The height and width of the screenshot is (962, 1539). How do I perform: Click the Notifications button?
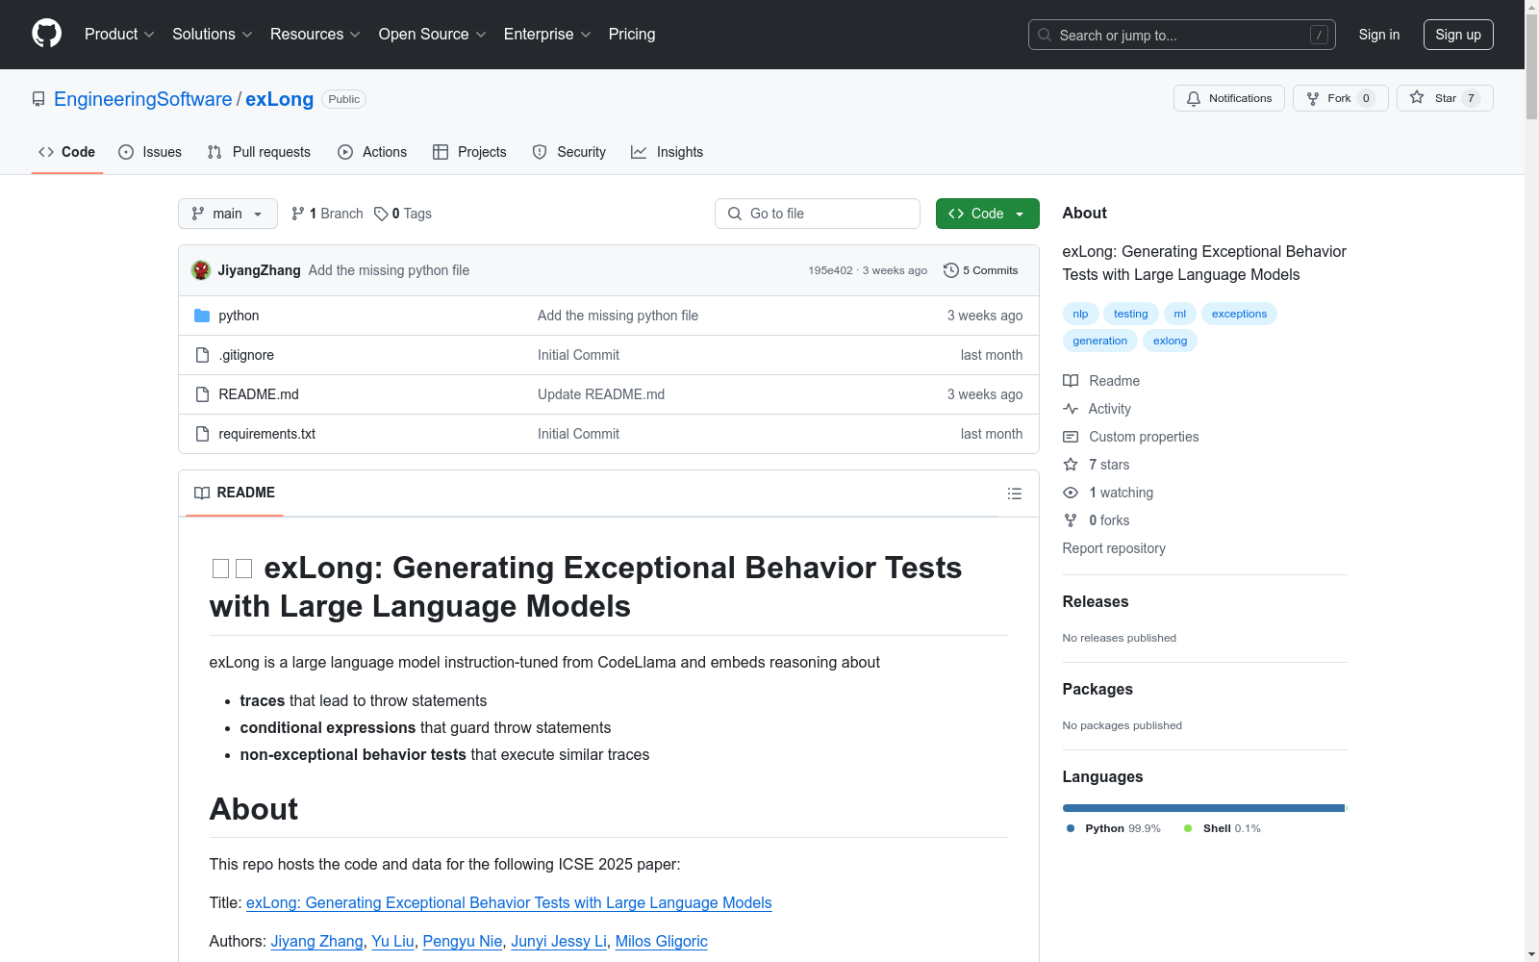coord(1229,98)
